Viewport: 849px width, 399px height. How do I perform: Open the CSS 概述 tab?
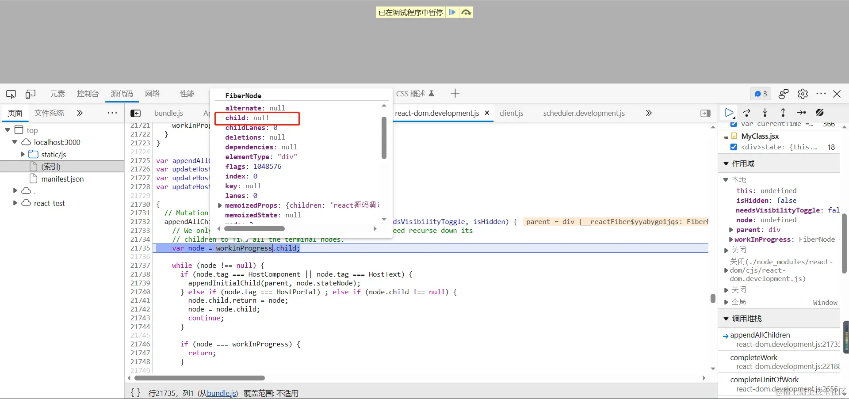tap(415, 94)
